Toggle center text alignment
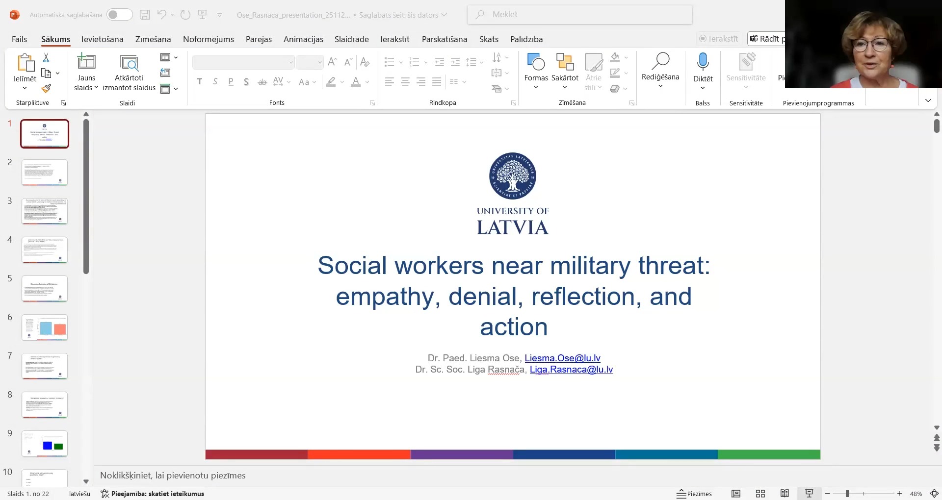 [x=405, y=82]
